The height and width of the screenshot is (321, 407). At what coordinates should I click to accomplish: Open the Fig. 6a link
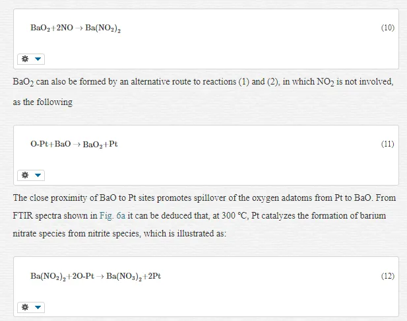(x=112, y=216)
